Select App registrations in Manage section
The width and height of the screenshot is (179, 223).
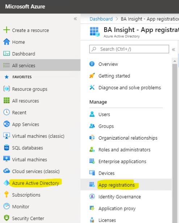point(126,185)
